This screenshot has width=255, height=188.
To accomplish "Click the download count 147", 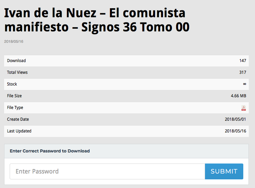I will [243, 61].
